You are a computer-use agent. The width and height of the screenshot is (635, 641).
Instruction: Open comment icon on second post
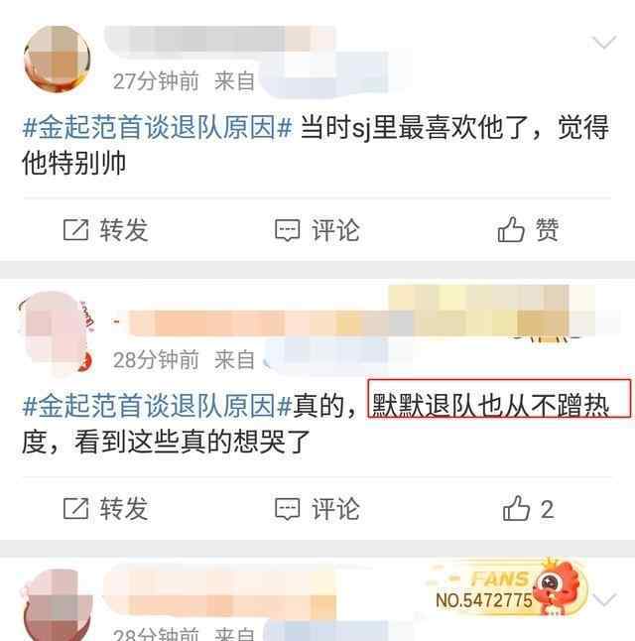(288, 509)
